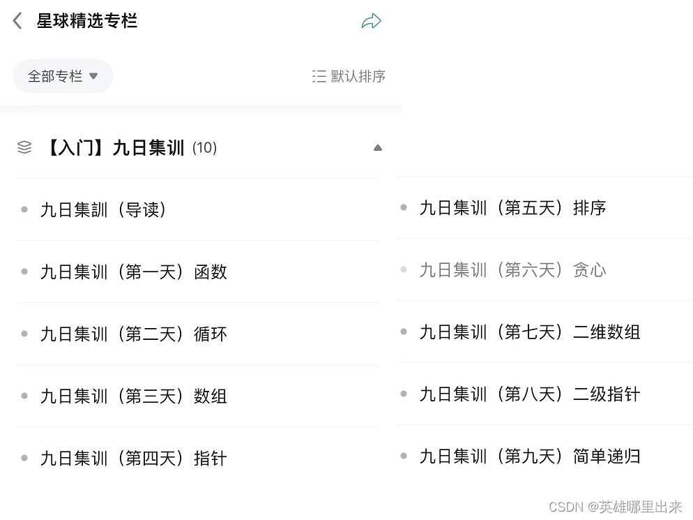Select 九日集训（第二天）循环 entry

pos(134,334)
